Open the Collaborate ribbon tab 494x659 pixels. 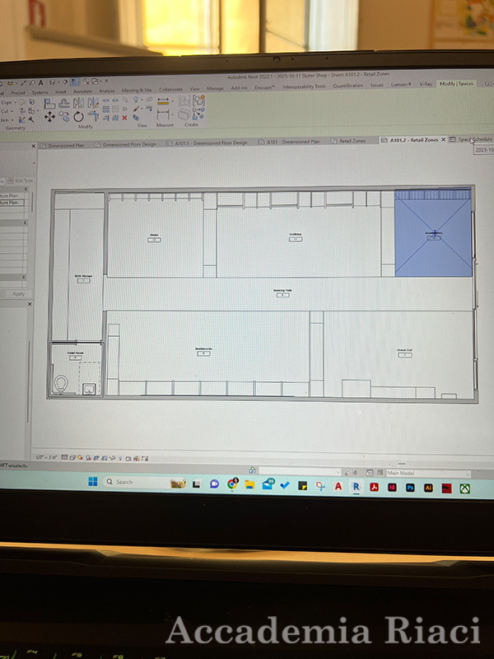point(170,89)
